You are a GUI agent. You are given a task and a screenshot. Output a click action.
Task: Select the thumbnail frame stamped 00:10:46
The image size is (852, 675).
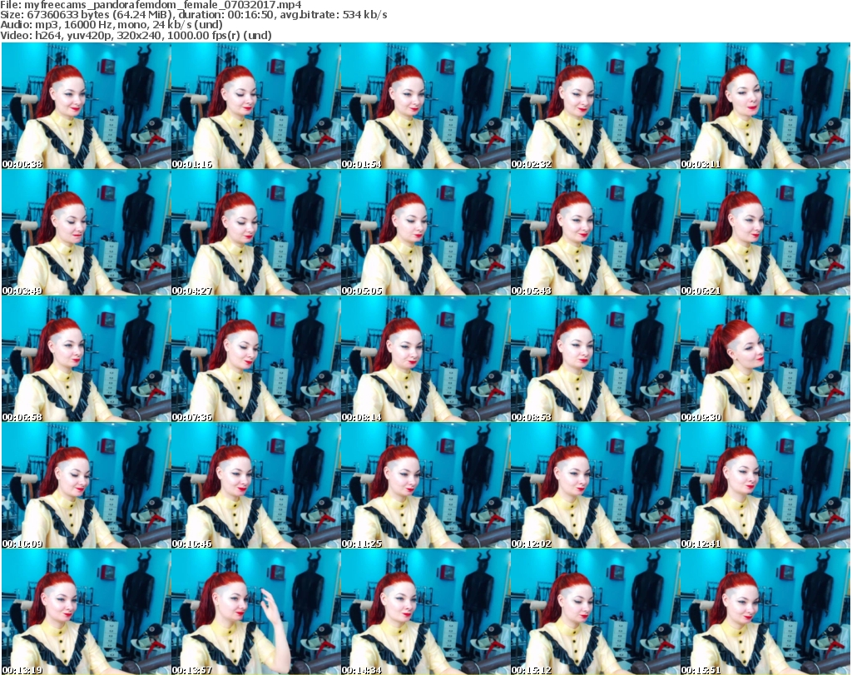tap(256, 485)
